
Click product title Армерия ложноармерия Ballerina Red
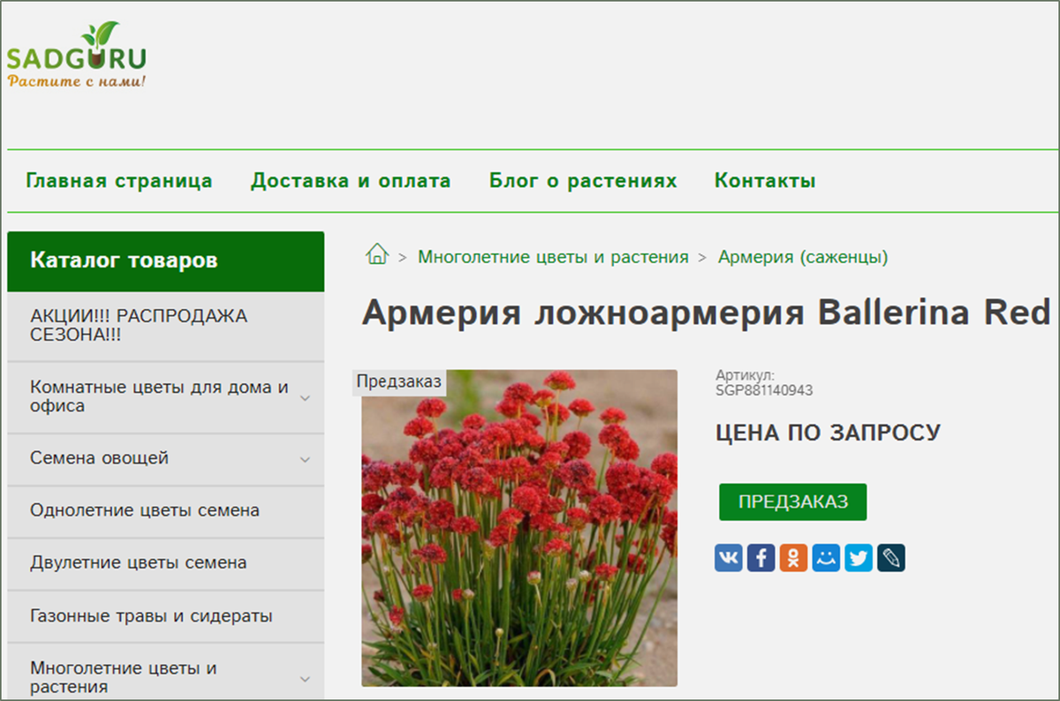pyautogui.click(x=707, y=313)
